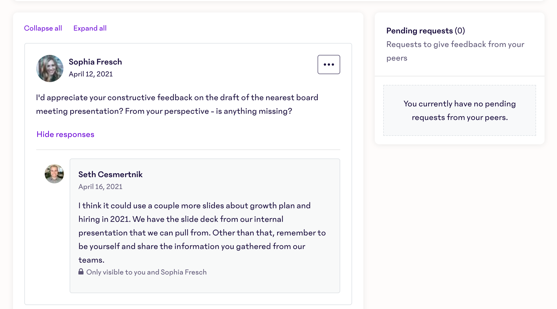Click Seth Cesmertnik's profile picture thumbnail
557x309 pixels.
54,174
